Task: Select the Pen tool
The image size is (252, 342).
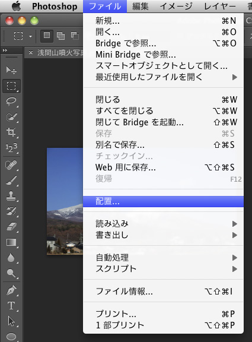Action: tap(11, 290)
